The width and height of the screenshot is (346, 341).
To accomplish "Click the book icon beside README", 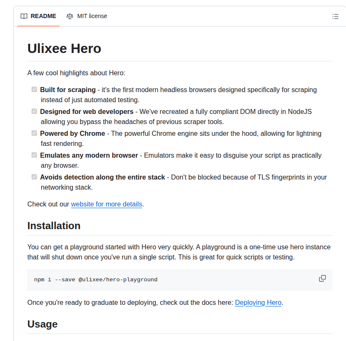I will [x=24, y=16].
